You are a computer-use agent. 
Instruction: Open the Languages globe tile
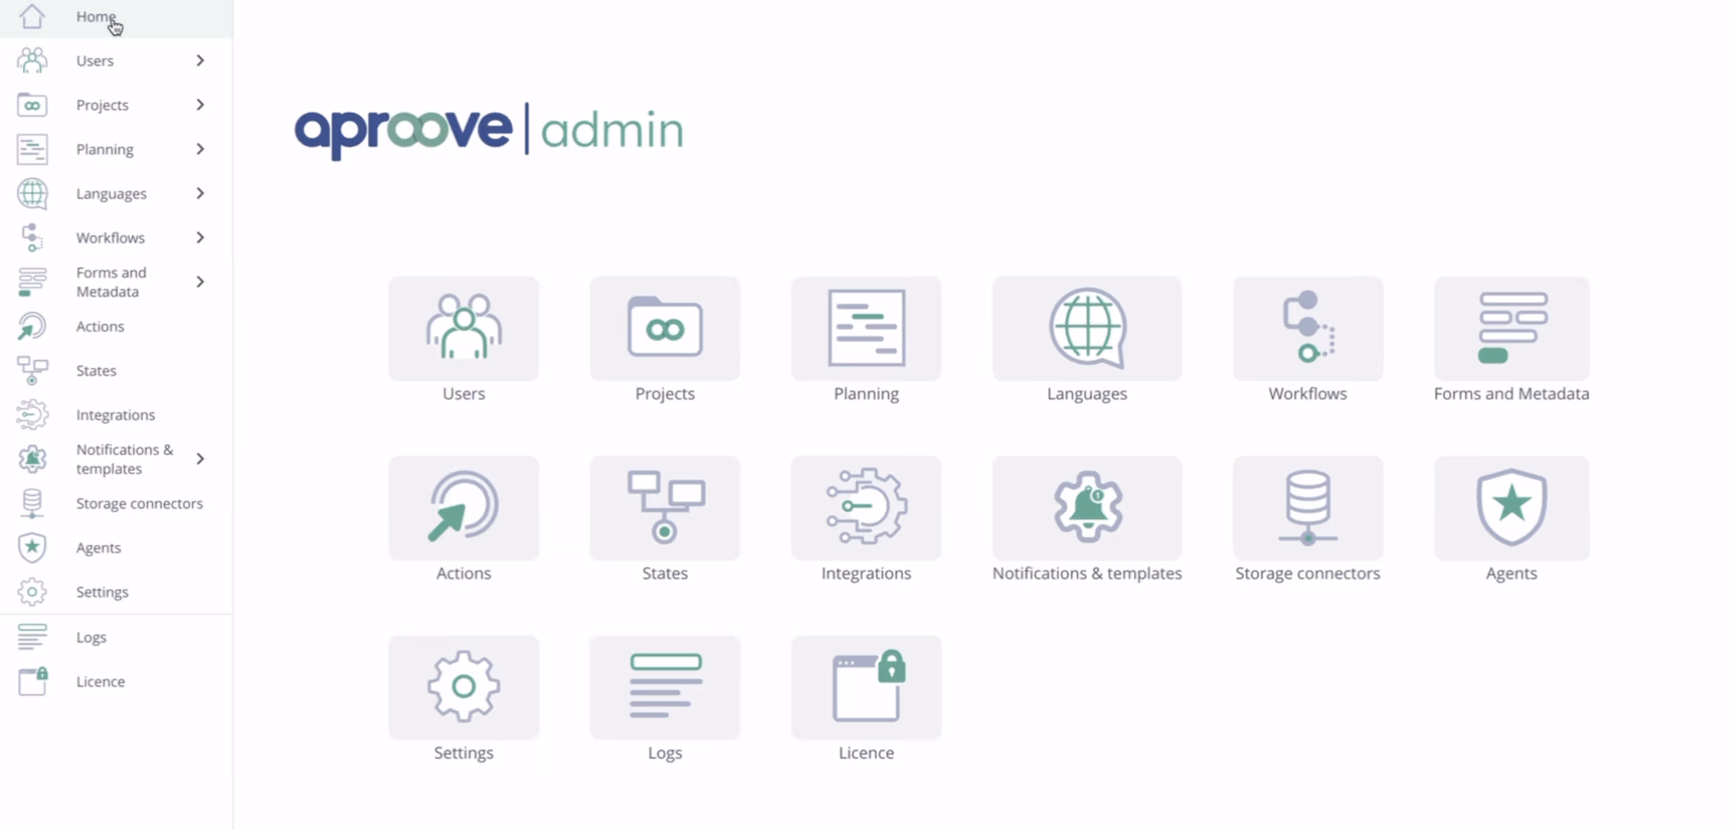[x=1087, y=328]
